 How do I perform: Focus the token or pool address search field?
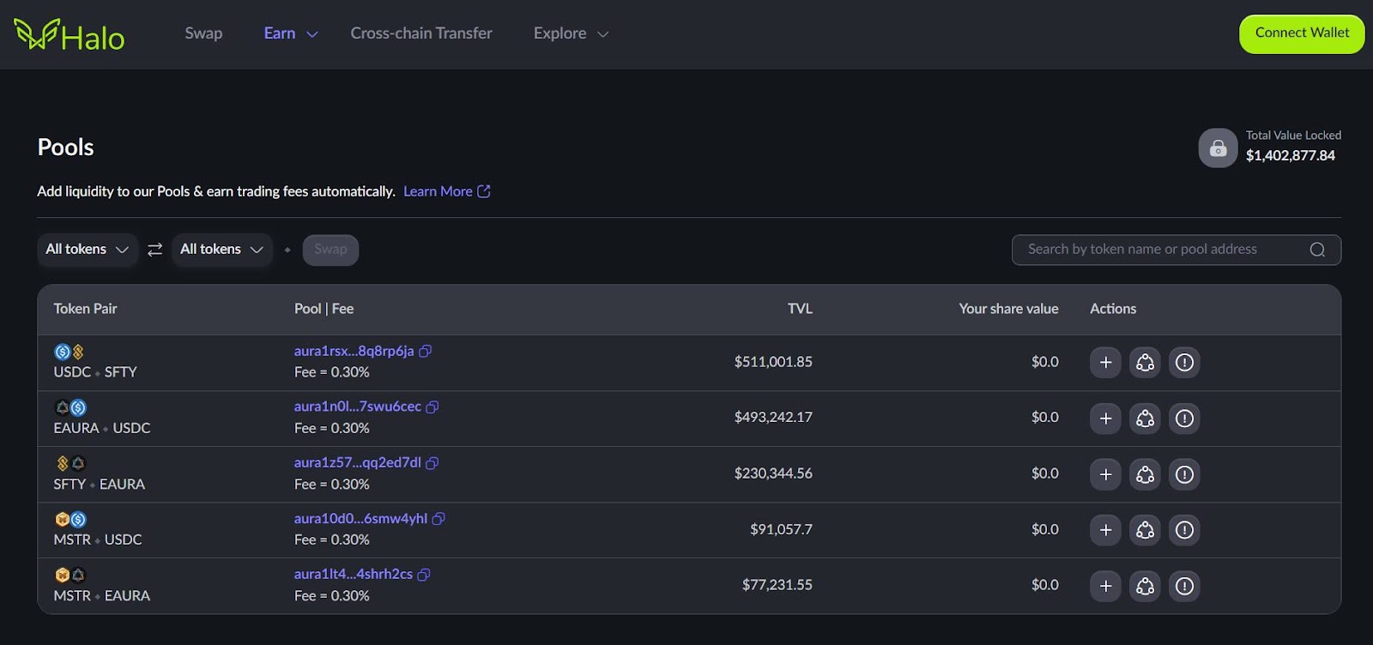[x=1176, y=250]
